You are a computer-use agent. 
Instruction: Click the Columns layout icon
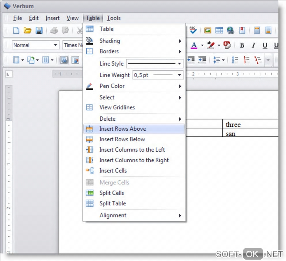(x=45, y=60)
